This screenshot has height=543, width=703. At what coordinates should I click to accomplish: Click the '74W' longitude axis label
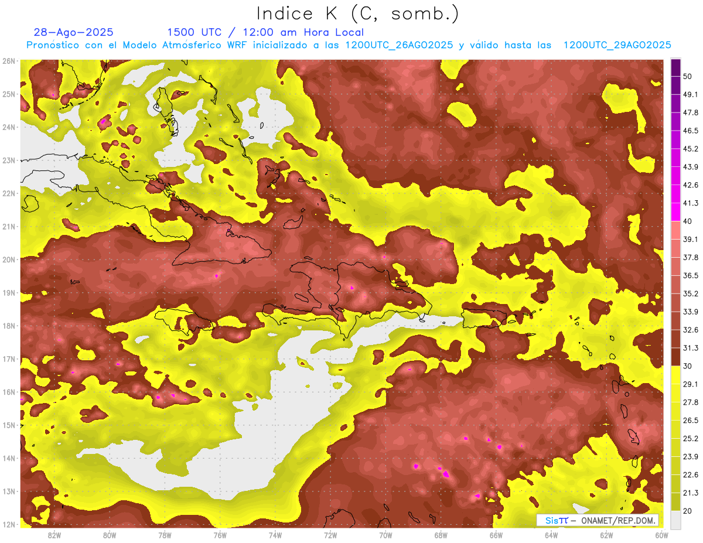pyautogui.click(x=275, y=535)
